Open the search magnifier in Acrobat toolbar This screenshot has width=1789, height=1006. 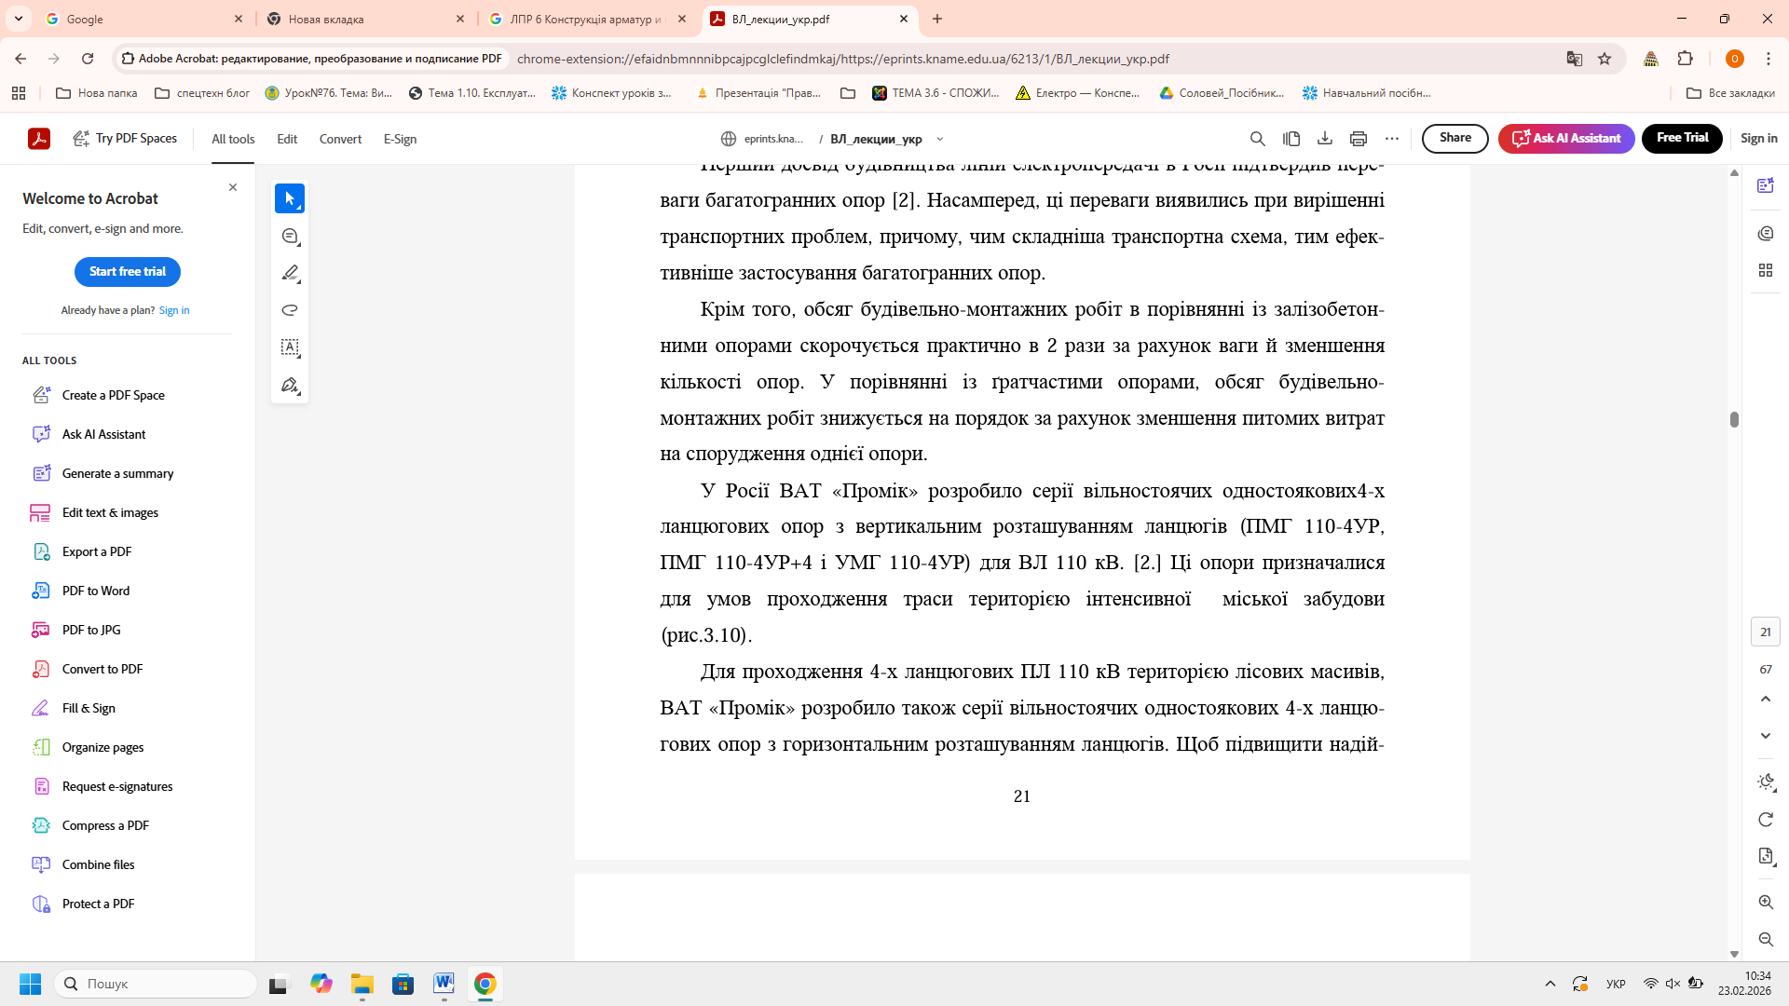click(x=1257, y=139)
